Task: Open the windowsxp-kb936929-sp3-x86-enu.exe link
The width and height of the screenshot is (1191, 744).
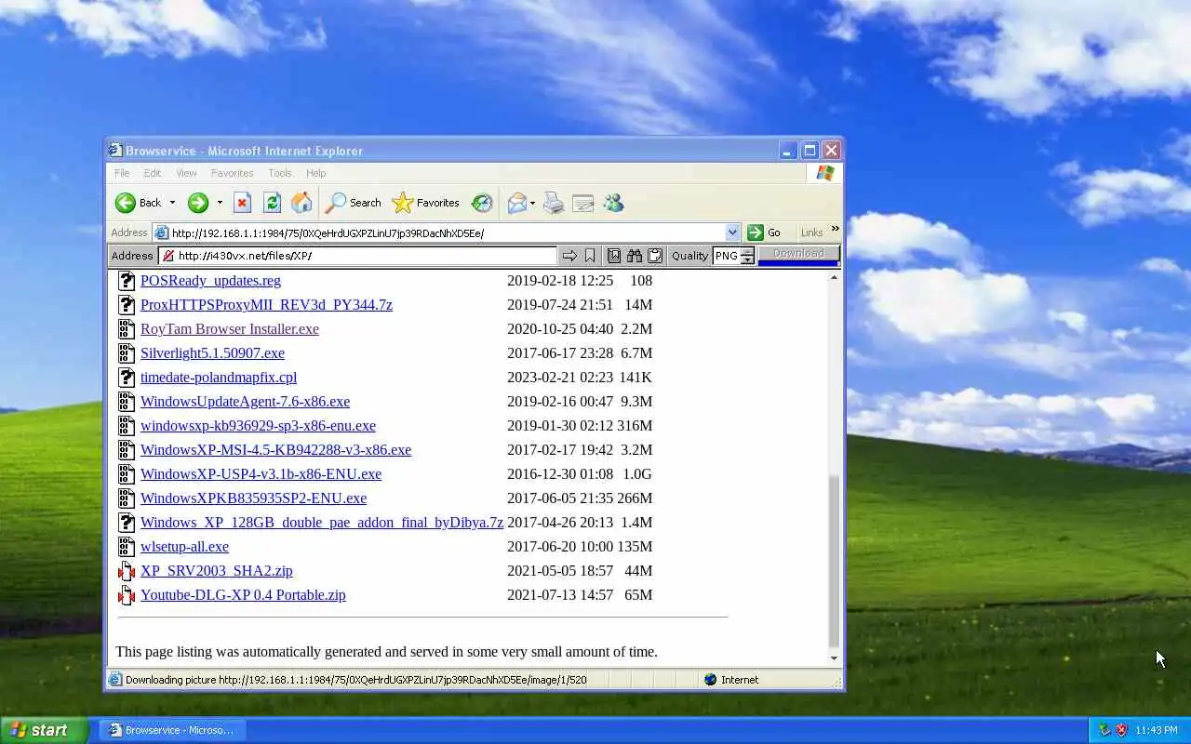Action: pyautogui.click(x=258, y=425)
